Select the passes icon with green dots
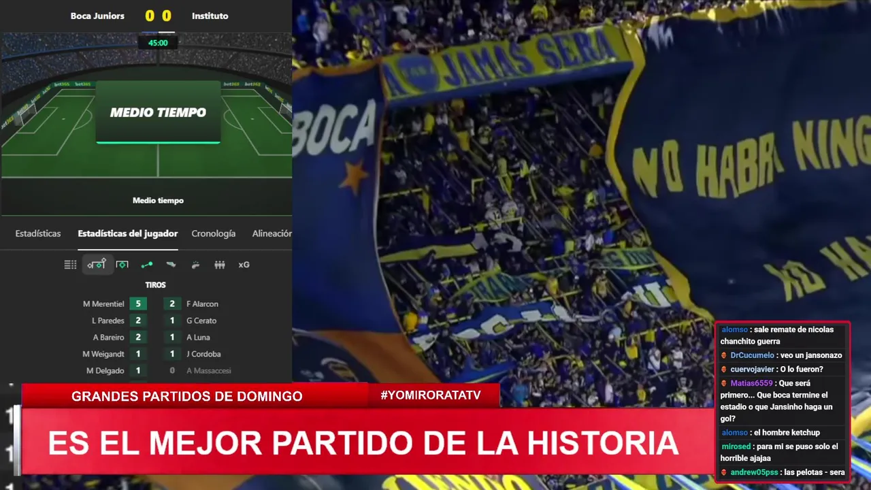 [146, 265]
